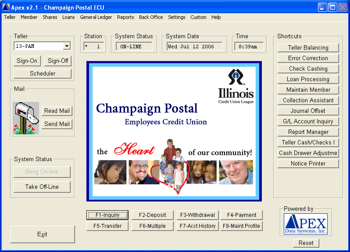Click the Time field showing 8:39am
The width and height of the screenshot is (350, 252).
[249, 47]
